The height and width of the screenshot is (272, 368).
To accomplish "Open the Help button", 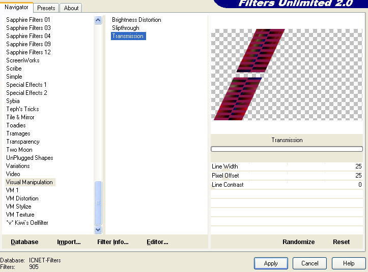I will point(349,263).
